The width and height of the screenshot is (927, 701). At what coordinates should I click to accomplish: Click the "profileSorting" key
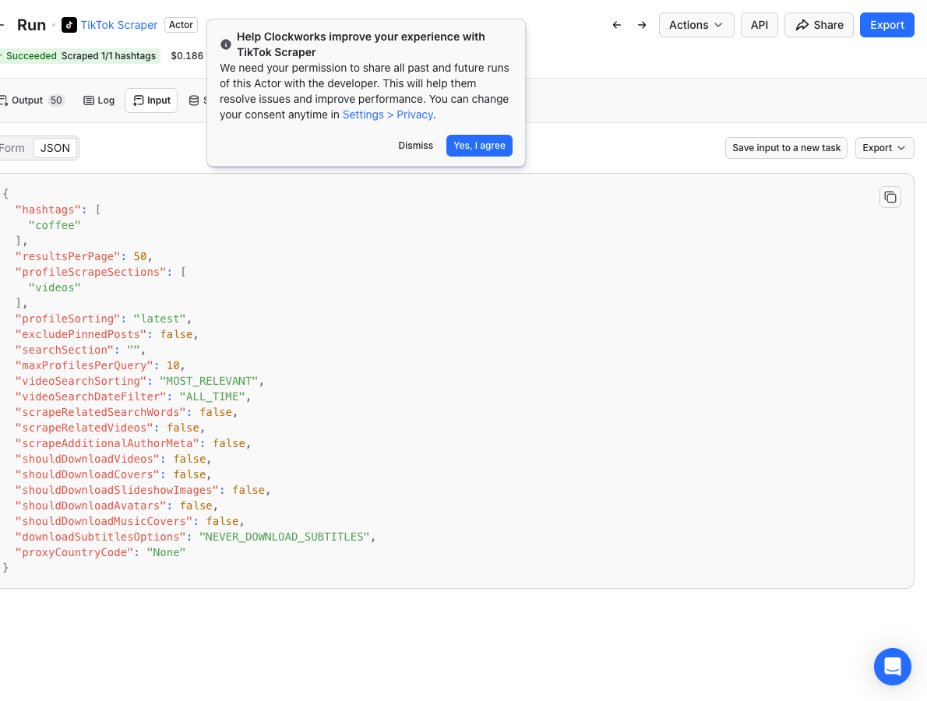pos(68,319)
